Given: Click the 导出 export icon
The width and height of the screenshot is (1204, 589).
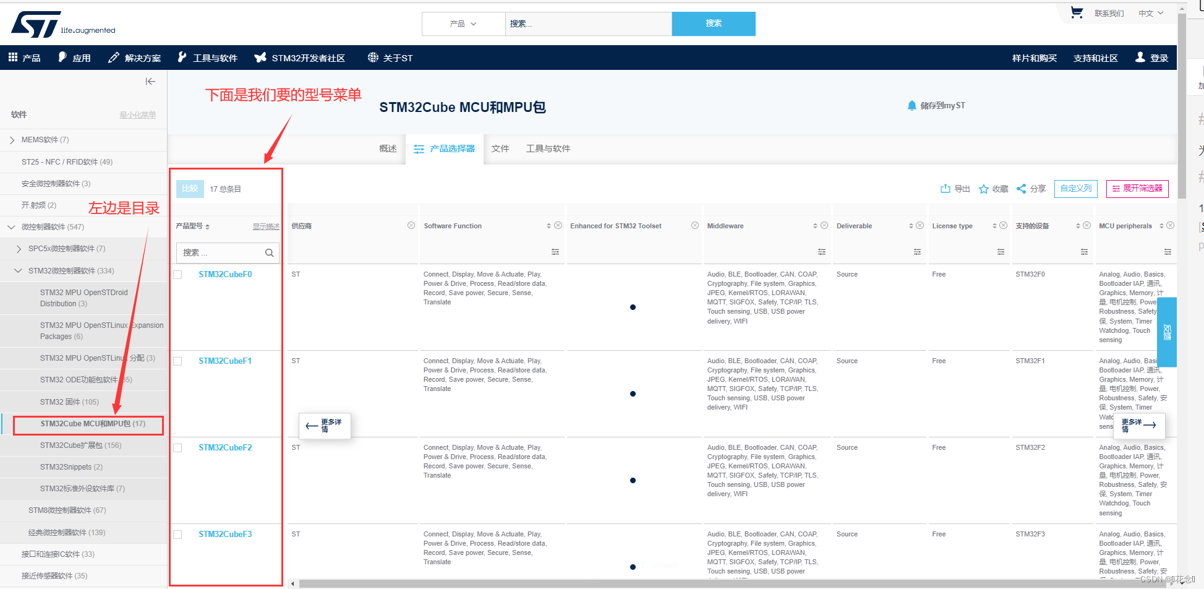Looking at the screenshot, I should (945, 189).
